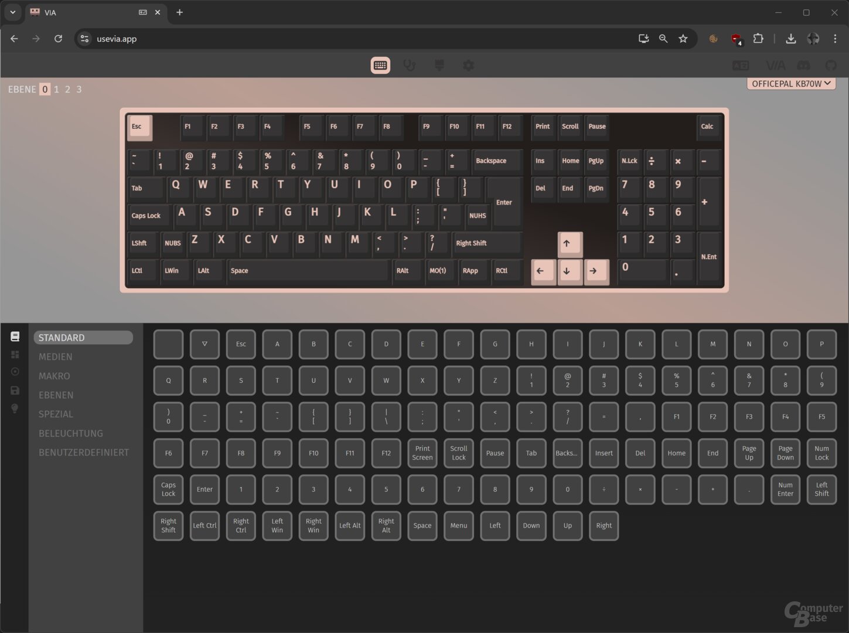Open the tab search dropdown arrow
849x633 pixels.
[x=12, y=12]
